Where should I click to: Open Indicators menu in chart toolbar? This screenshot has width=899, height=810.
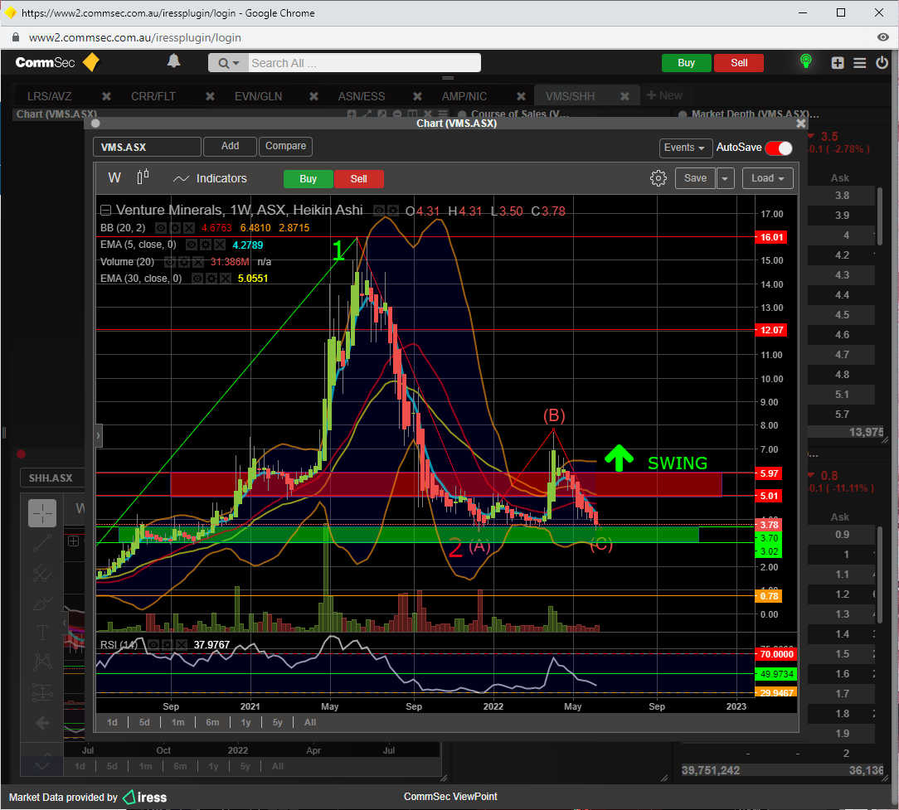coord(210,178)
